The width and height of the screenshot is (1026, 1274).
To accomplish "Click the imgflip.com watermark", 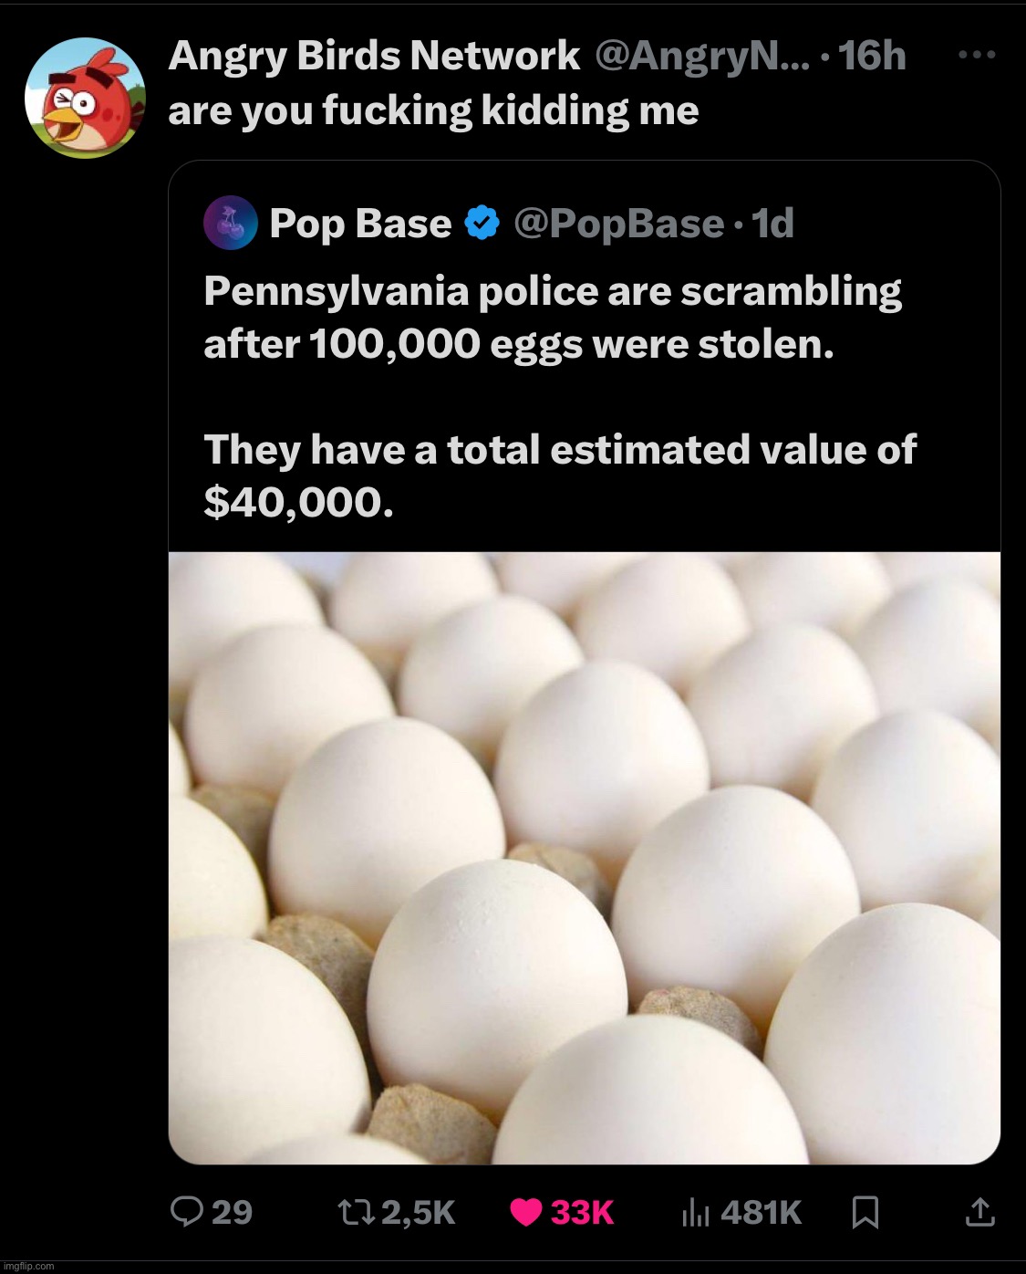I will click(29, 1266).
